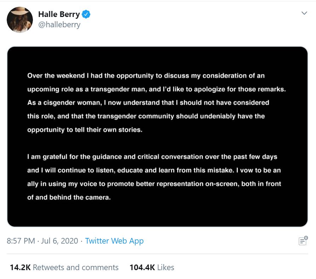316x279 pixels.
Task: Open Halle Berry's profile avatar
Action: [20, 20]
